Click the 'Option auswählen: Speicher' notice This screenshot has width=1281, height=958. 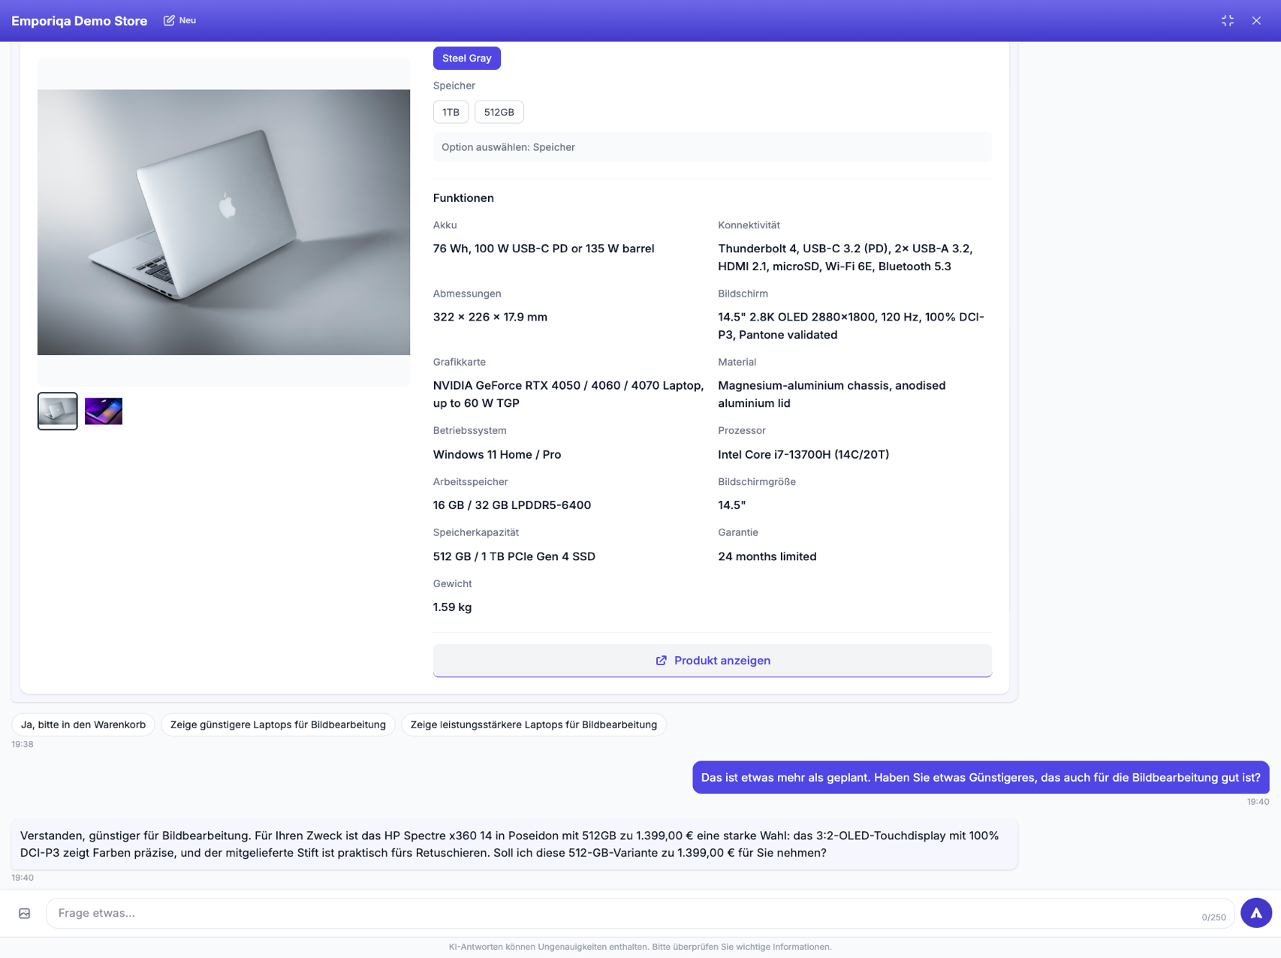(x=712, y=147)
